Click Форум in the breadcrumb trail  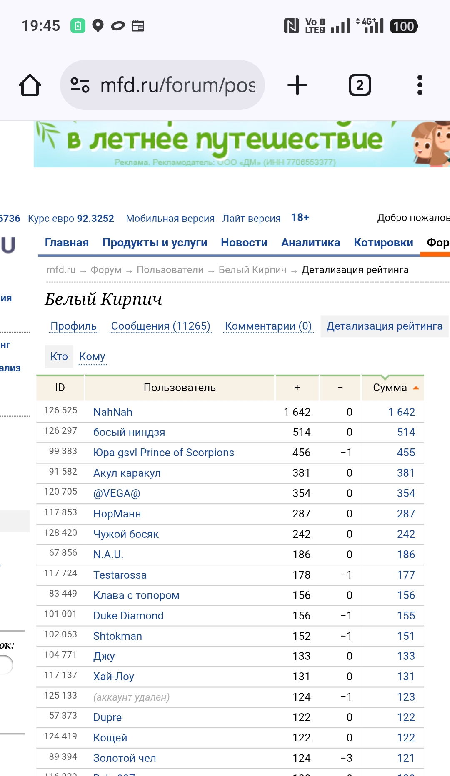[106, 270]
